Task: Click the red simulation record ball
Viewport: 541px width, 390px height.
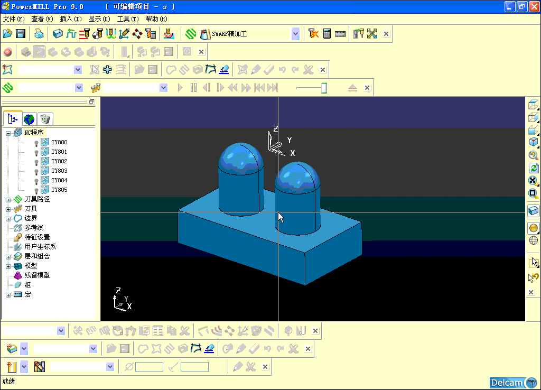Action: 7,52
